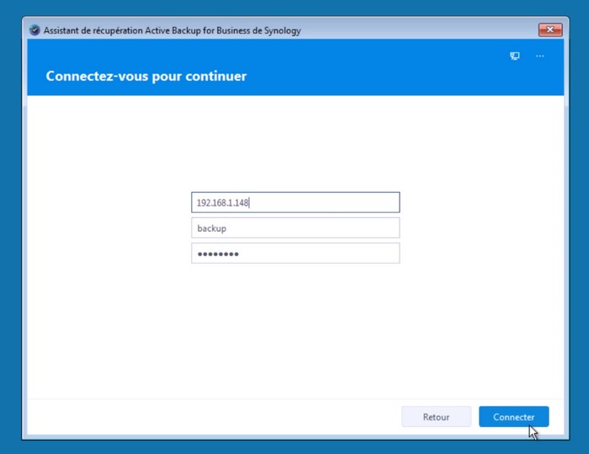
Task: Click the heading Connectez-vous pour continuer
Action: point(146,76)
